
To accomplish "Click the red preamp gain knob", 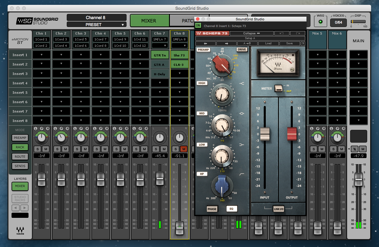I will (x=222, y=66).
